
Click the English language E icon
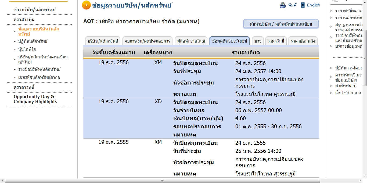[303, 5]
